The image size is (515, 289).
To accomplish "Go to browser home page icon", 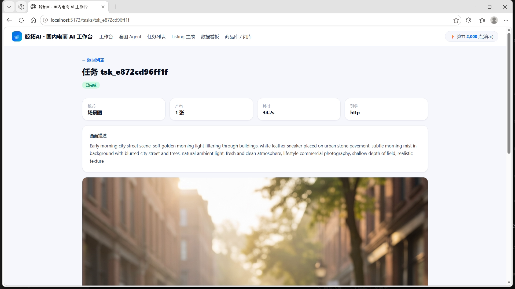I will [33, 20].
